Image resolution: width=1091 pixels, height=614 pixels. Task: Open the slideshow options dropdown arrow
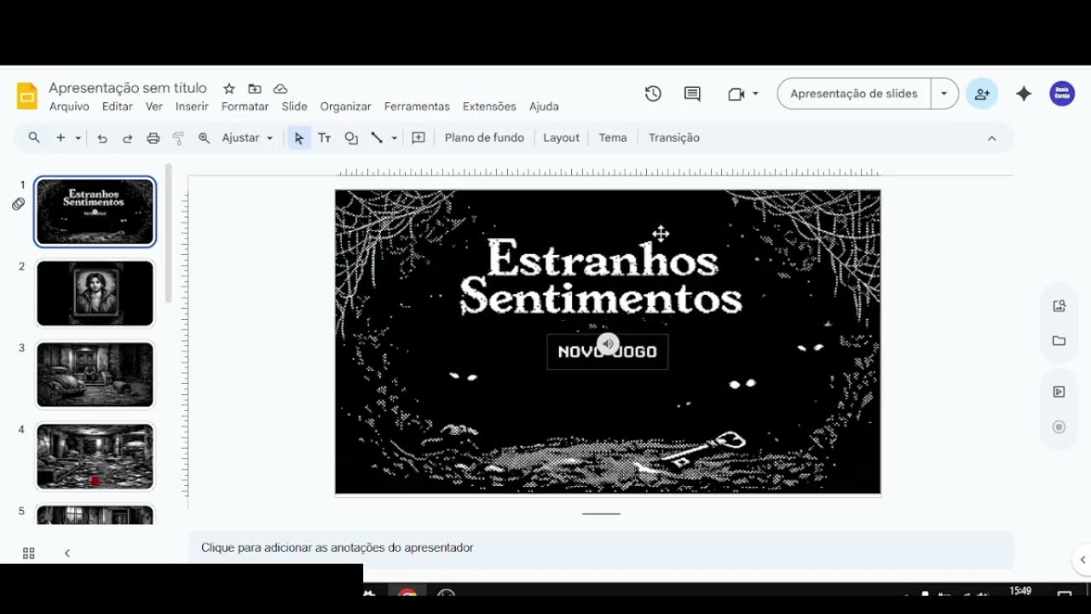[944, 94]
